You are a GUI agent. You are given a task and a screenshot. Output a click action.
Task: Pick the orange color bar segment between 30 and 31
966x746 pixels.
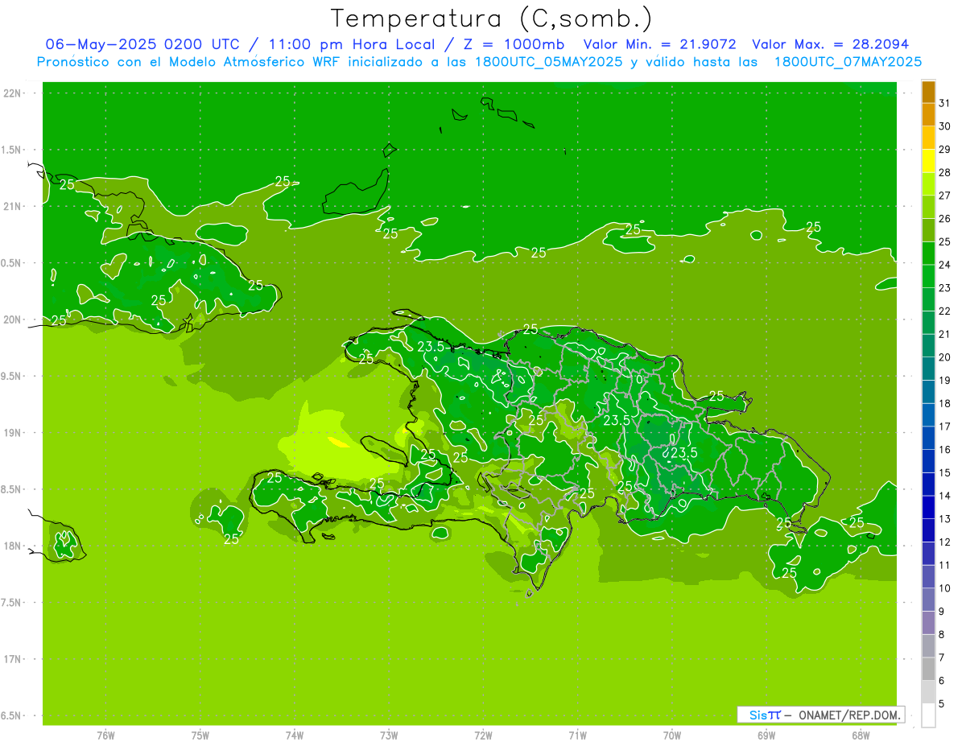click(928, 115)
